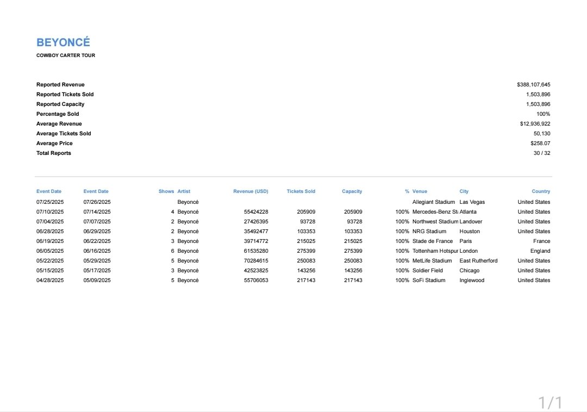Click the Chicago city cell

coord(470,270)
